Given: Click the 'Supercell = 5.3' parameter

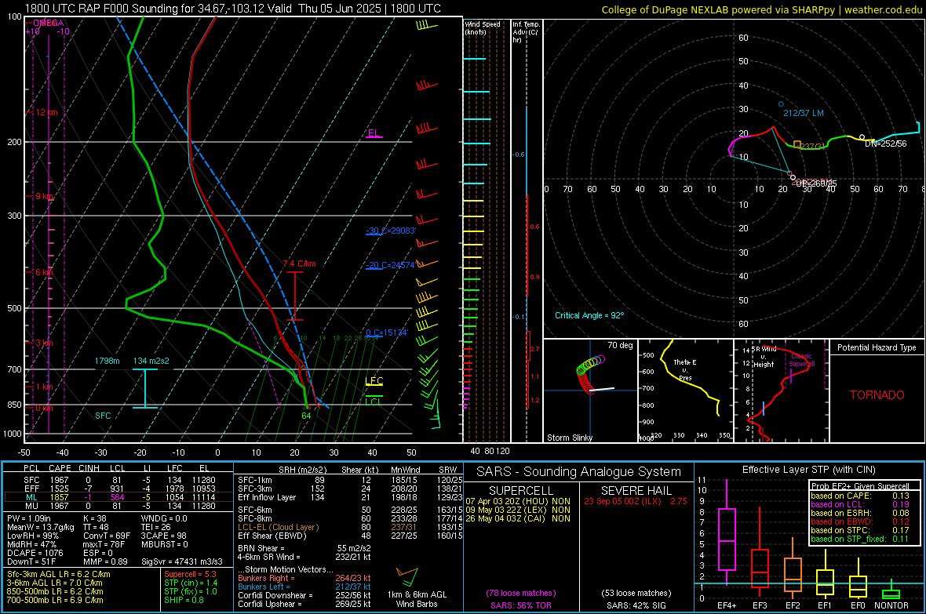Looking at the screenshot, I should click(190, 574).
